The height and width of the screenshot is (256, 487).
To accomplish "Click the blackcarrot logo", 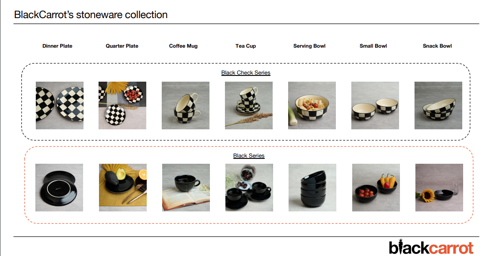I will pyautogui.click(x=431, y=247).
